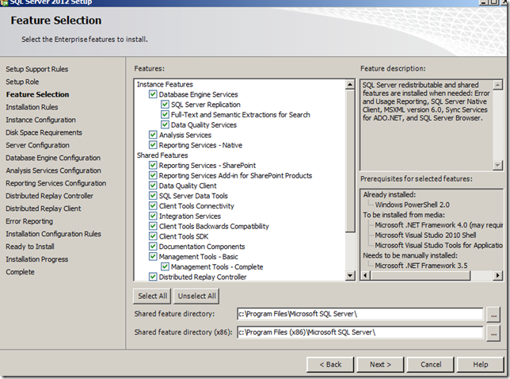Uncheck Analysis Services checkbox
Screen dimensions: 510x379
(153, 136)
